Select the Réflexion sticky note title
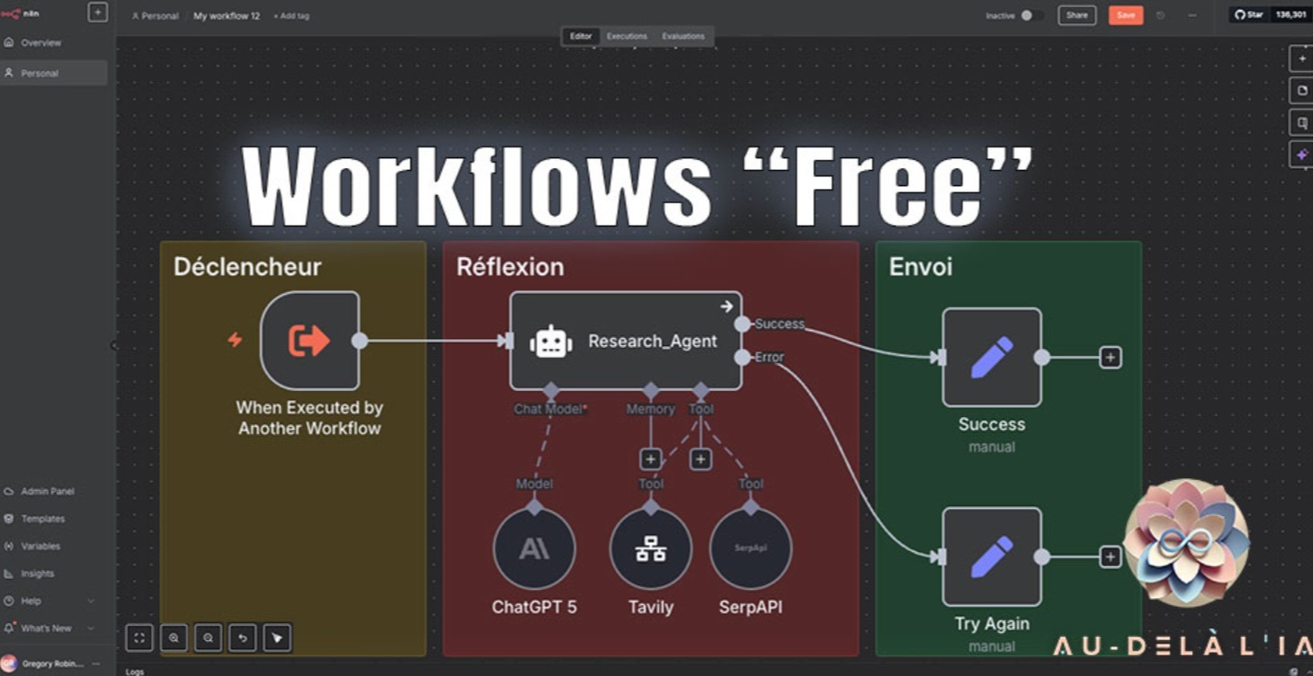 (510, 267)
